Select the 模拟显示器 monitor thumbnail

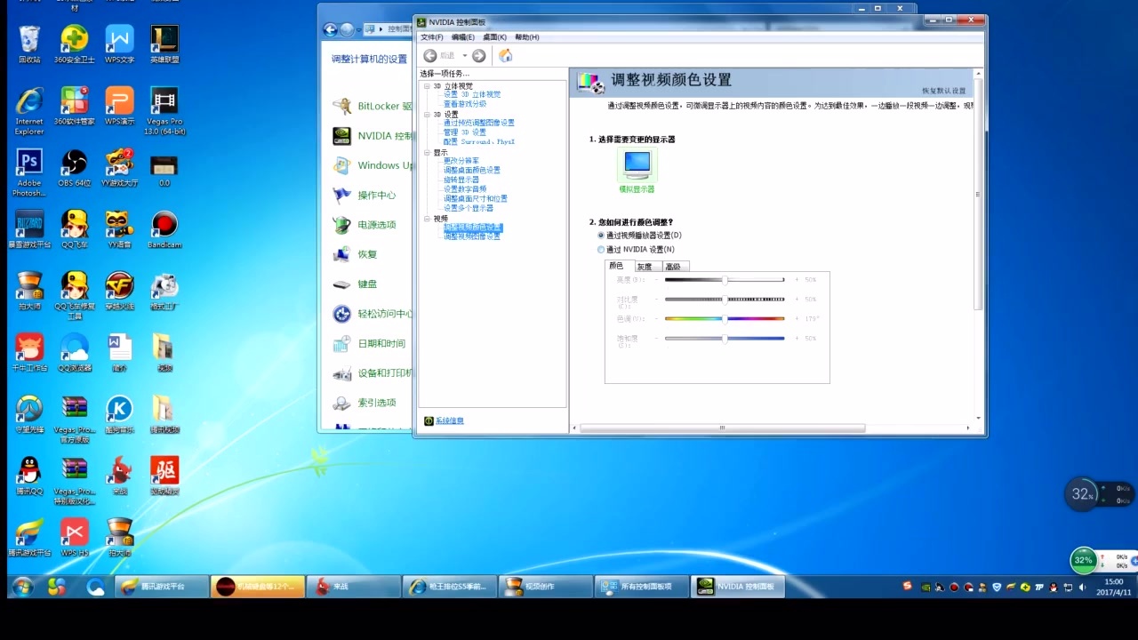coord(637,165)
